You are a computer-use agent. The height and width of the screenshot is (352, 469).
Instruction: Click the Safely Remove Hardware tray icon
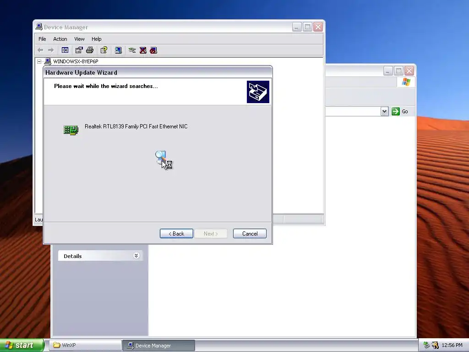426,345
